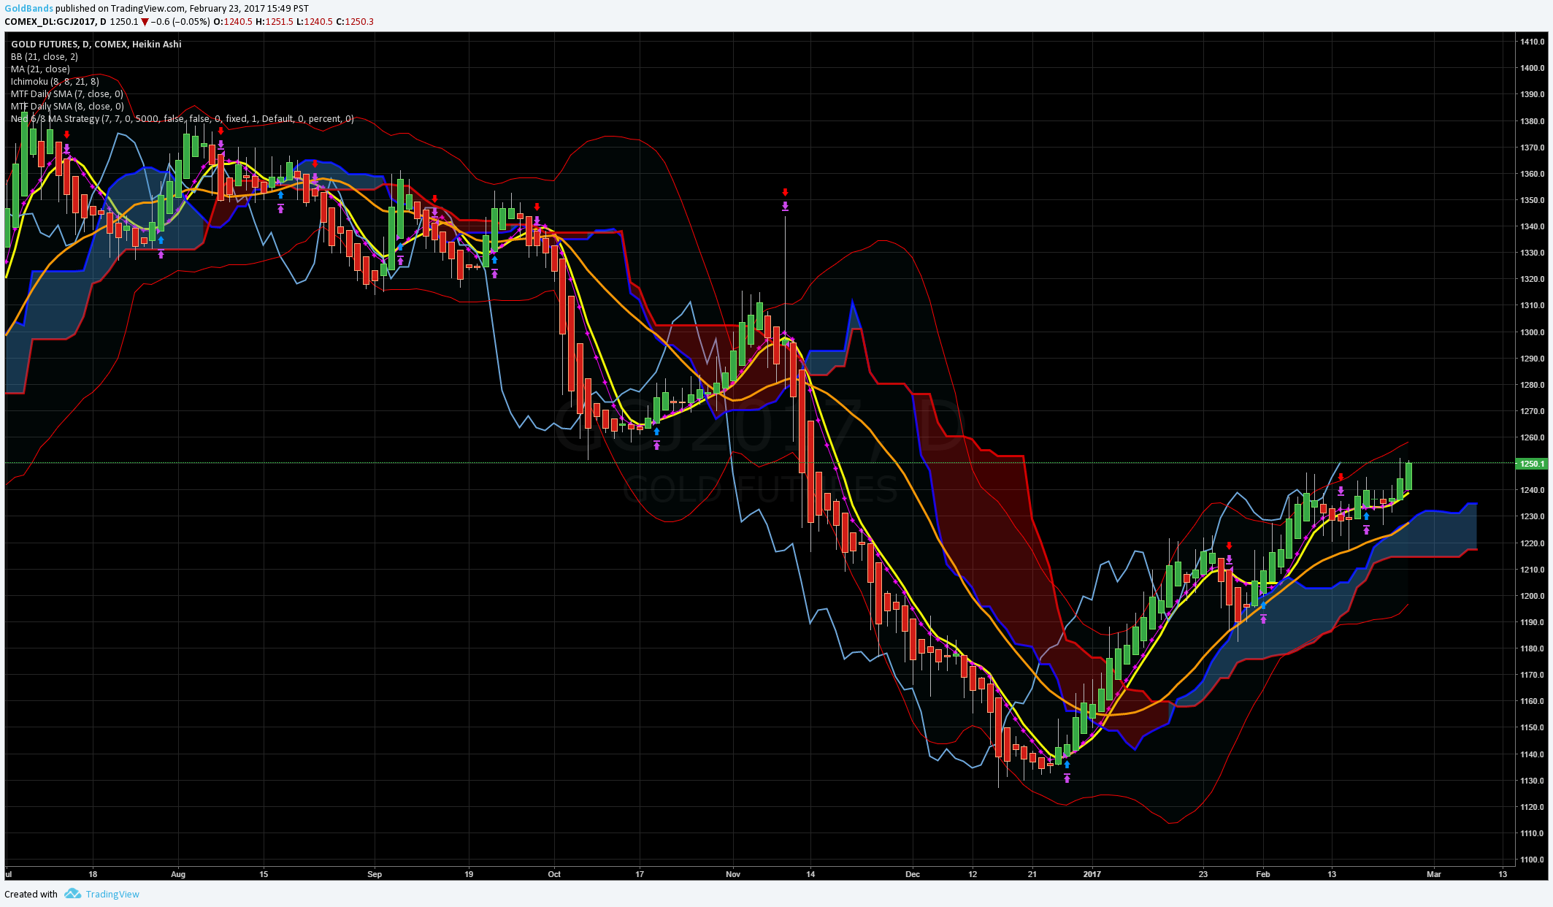This screenshot has width=1553, height=907.
Task: Click the TradingView cloud logo icon
Action: tap(72, 893)
